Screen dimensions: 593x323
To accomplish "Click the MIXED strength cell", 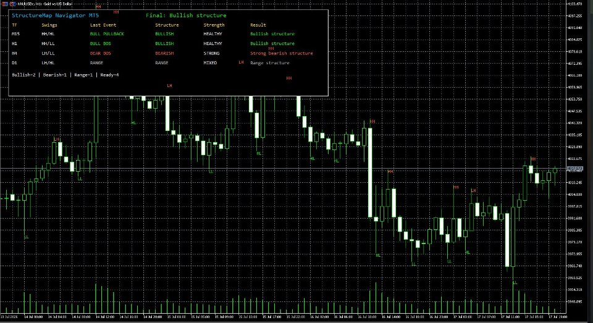I will click(x=210, y=63).
